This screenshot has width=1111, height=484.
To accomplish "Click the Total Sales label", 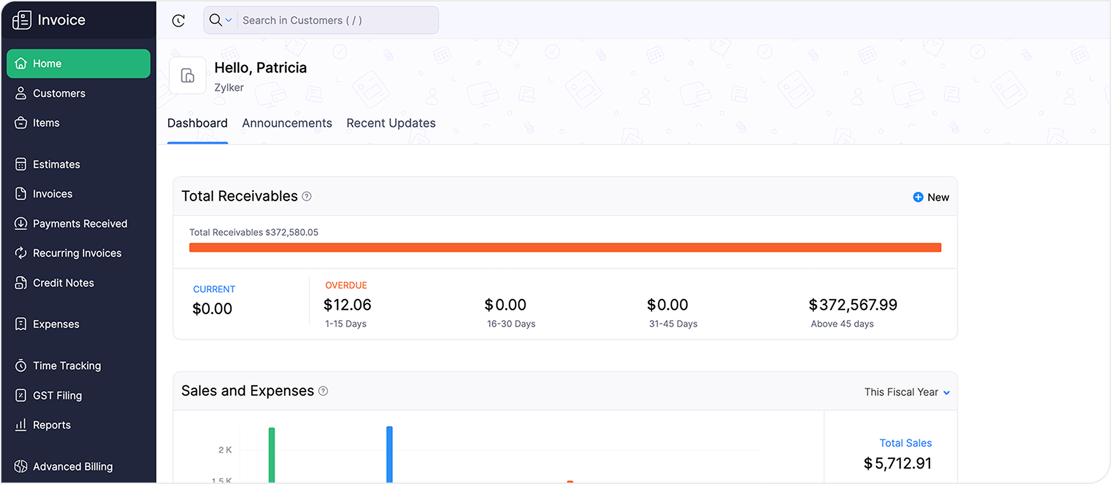I will pyautogui.click(x=905, y=443).
